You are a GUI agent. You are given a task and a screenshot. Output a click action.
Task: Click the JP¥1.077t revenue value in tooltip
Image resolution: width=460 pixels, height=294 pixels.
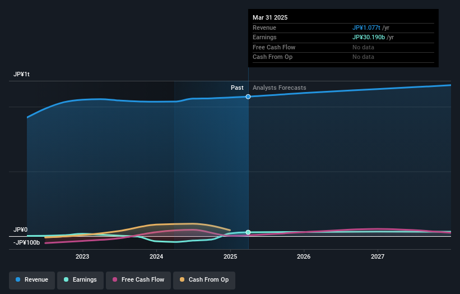tap(366, 27)
